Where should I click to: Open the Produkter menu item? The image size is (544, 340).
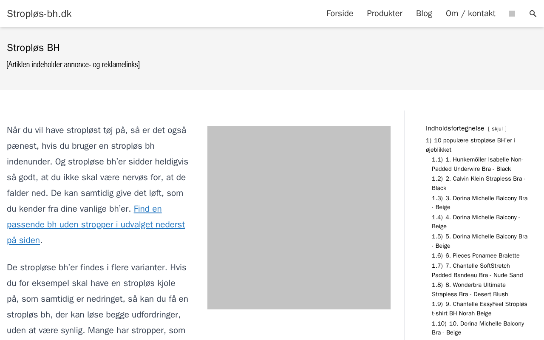pyautogui.click(x=385, y=14)
